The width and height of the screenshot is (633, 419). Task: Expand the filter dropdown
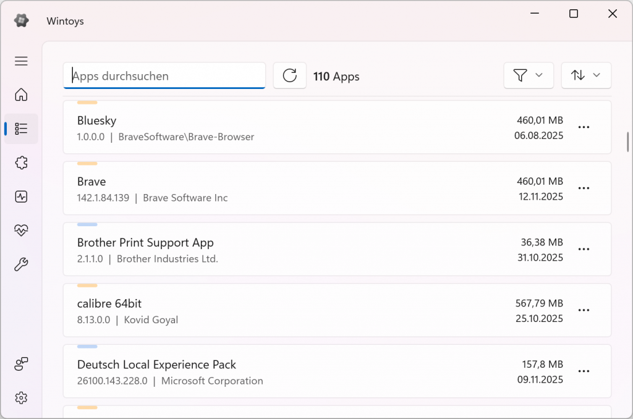(x=528, y=75)
